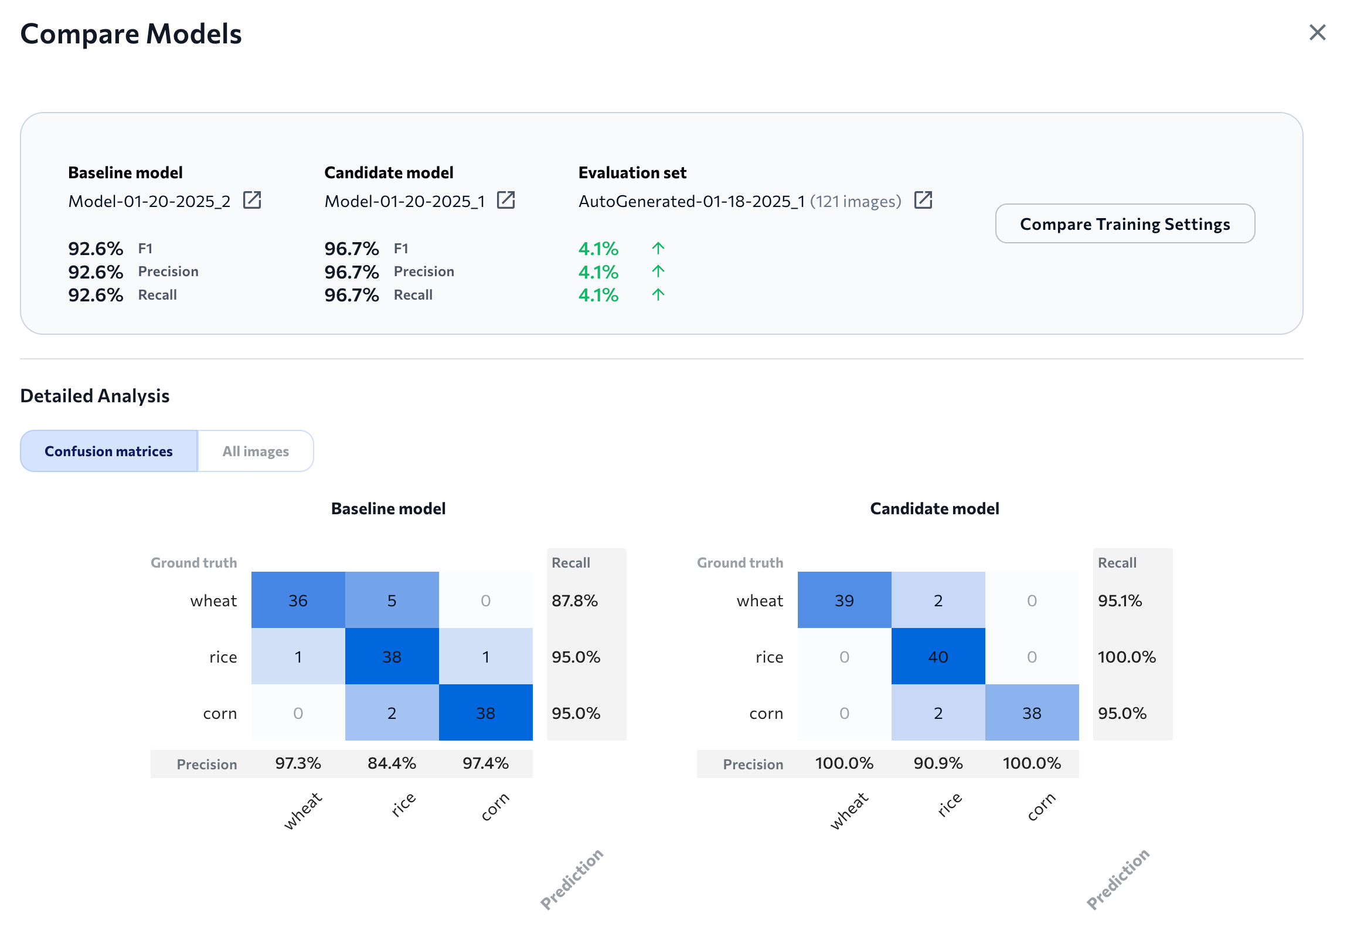1347x937 pixels.
Task: Click candidate corn-corn cell showing 38
Action: click(x=1032, y=713)
